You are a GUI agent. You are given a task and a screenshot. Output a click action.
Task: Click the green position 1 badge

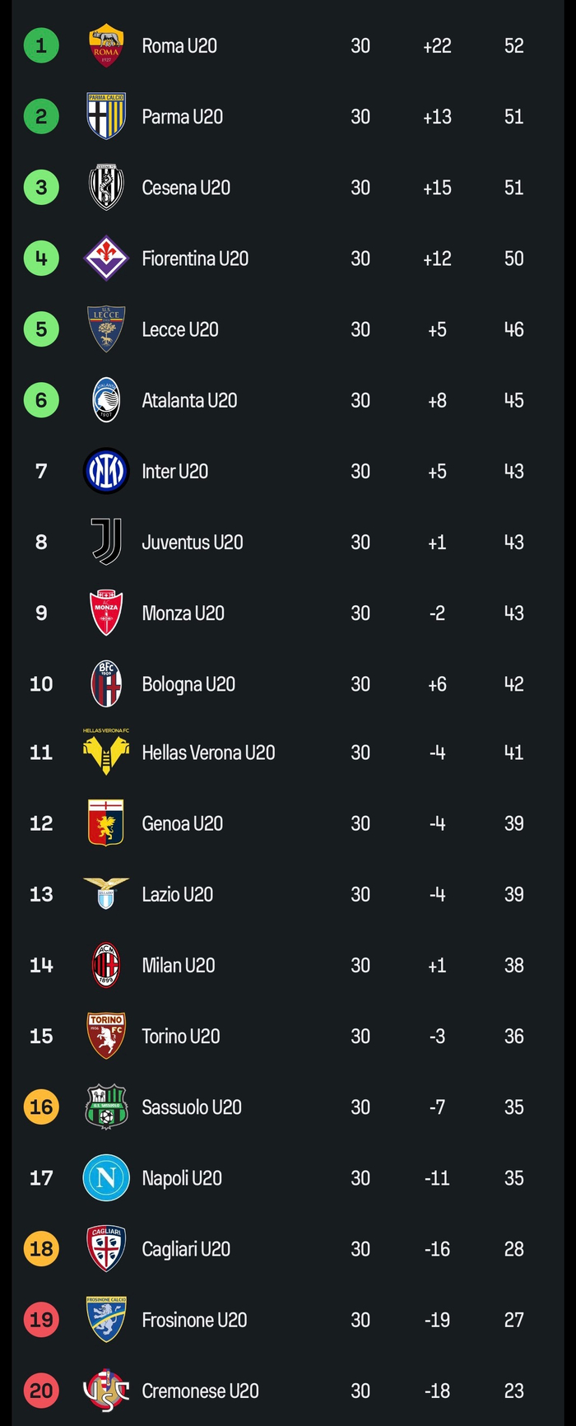[41, 46]
